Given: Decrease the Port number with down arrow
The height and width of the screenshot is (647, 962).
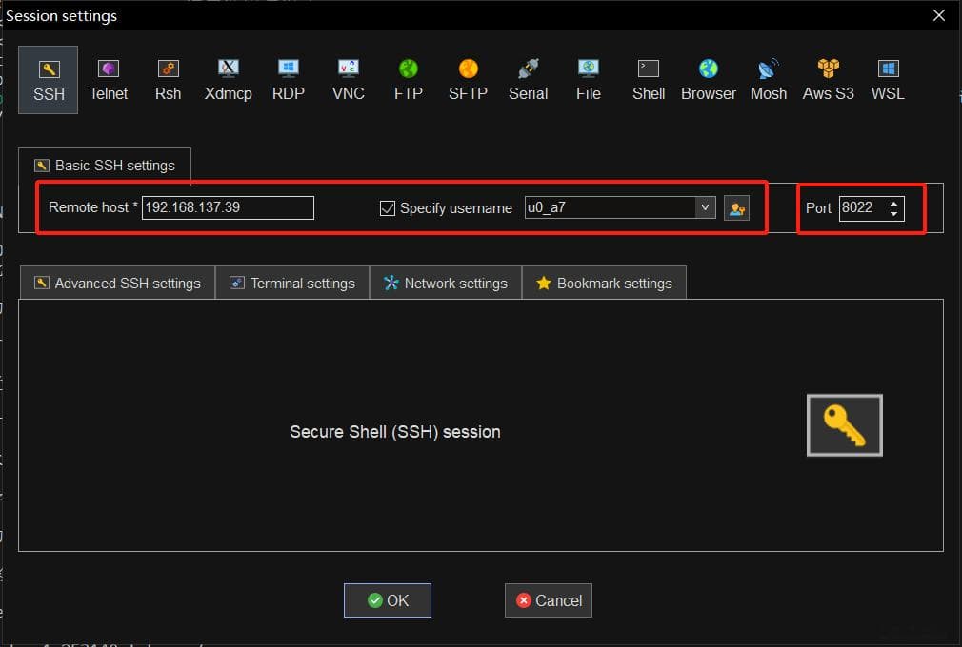Looking at the screenshot, I should (894, 214).
